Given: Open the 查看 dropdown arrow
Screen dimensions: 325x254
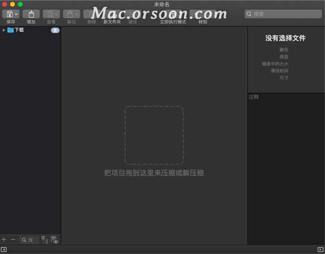Looking at the screenshot, I should pyautogui.click(x=57, y=14).
